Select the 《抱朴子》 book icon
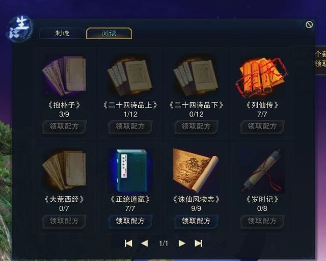This screenshot has width=326, height=261. pyautogui.click(x=64, y=76)
